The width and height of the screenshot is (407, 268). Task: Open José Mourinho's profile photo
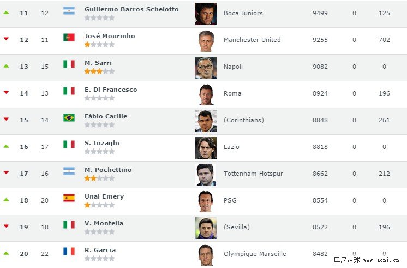coord(206,41)
